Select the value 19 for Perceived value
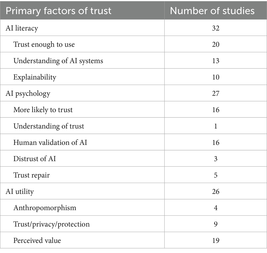 pos(215,240)
